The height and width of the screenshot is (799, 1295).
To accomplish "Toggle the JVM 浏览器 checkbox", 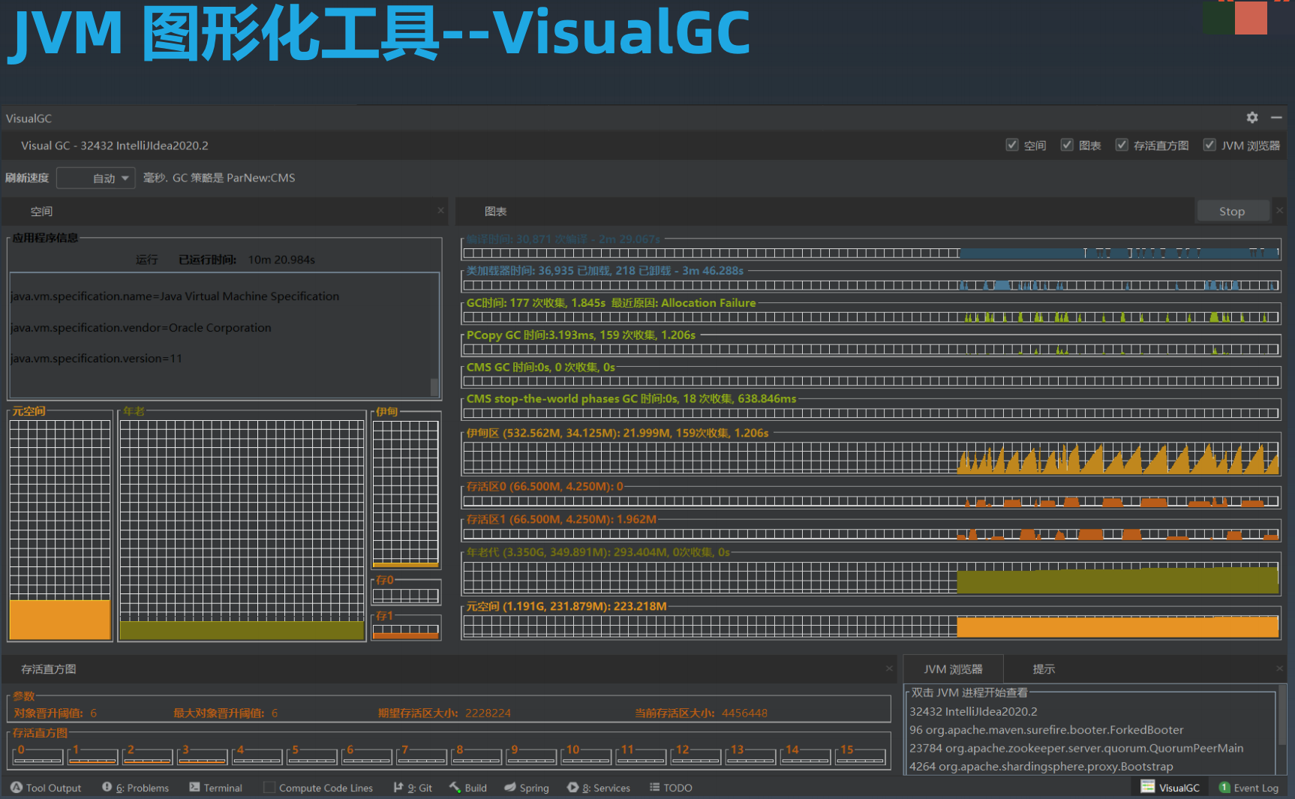I will click(x=1209, y=145).
